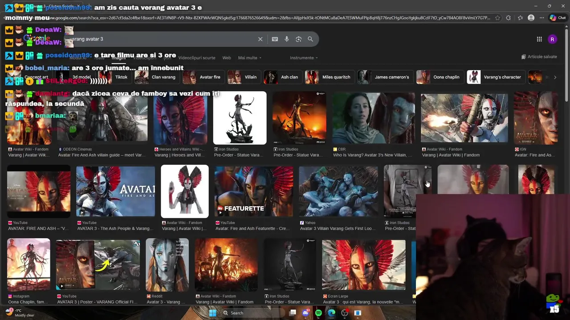The width and height of the screenshot is (570, 320).
Task: Open link 'AVATAR 3 - The Ash People & Varang'
Action: [x=115, y=228]
